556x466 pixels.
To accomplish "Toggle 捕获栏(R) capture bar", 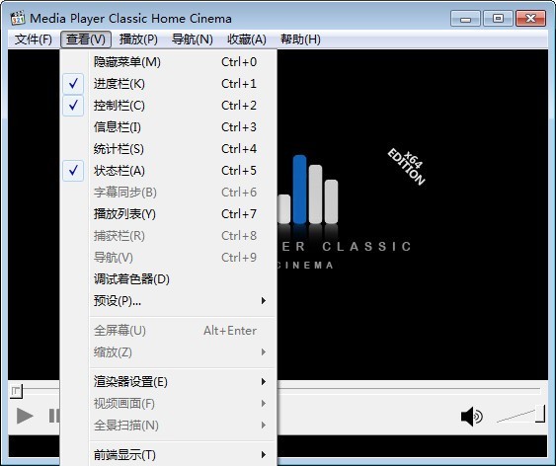I will click(169, 236).
